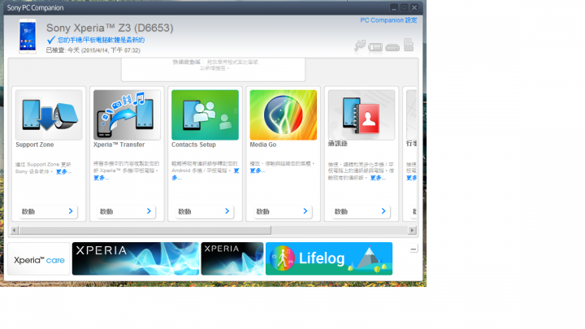Click the 通訊錄 contacts book app image
Image resolution: width=585 pixels, height=329 pixels.
click(x=361, y=115)
